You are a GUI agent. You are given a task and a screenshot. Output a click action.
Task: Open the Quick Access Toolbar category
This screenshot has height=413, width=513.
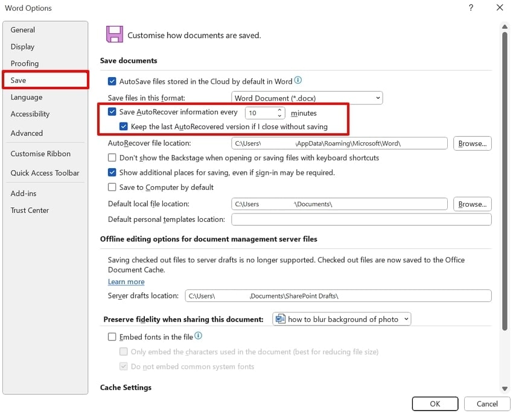pos(45,173)
